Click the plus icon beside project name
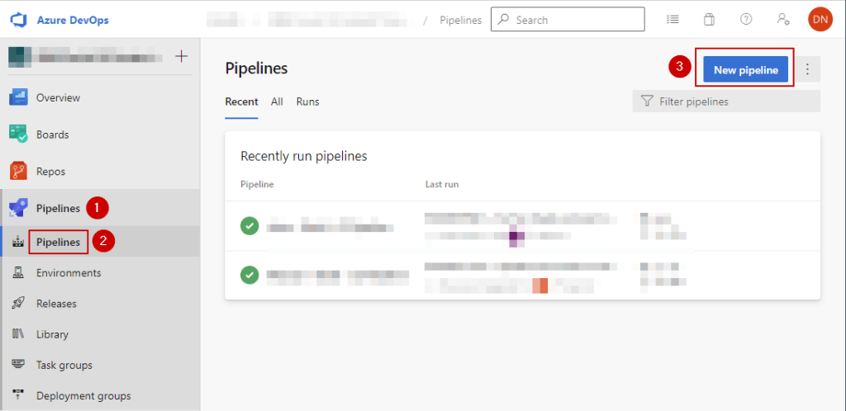846x411 pixels. pos(182,56)
